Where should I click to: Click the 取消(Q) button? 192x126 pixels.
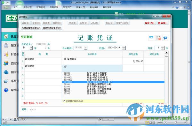tap(162, 23)
